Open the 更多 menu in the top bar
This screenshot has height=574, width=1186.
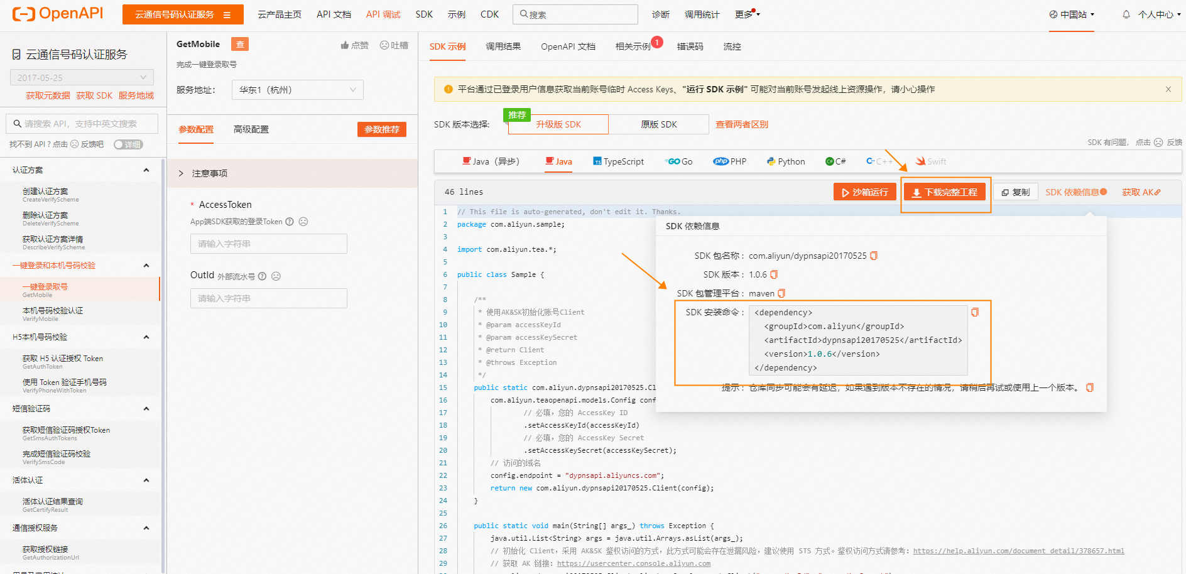[748, 14]
